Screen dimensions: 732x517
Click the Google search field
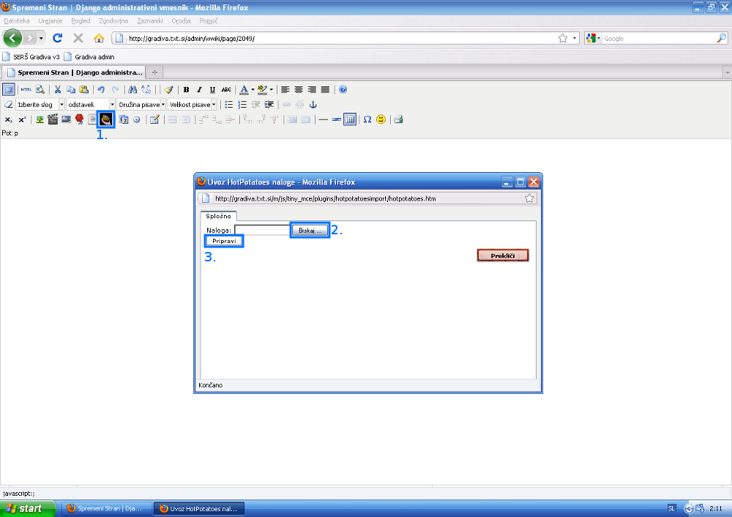(x=660, y=38)
